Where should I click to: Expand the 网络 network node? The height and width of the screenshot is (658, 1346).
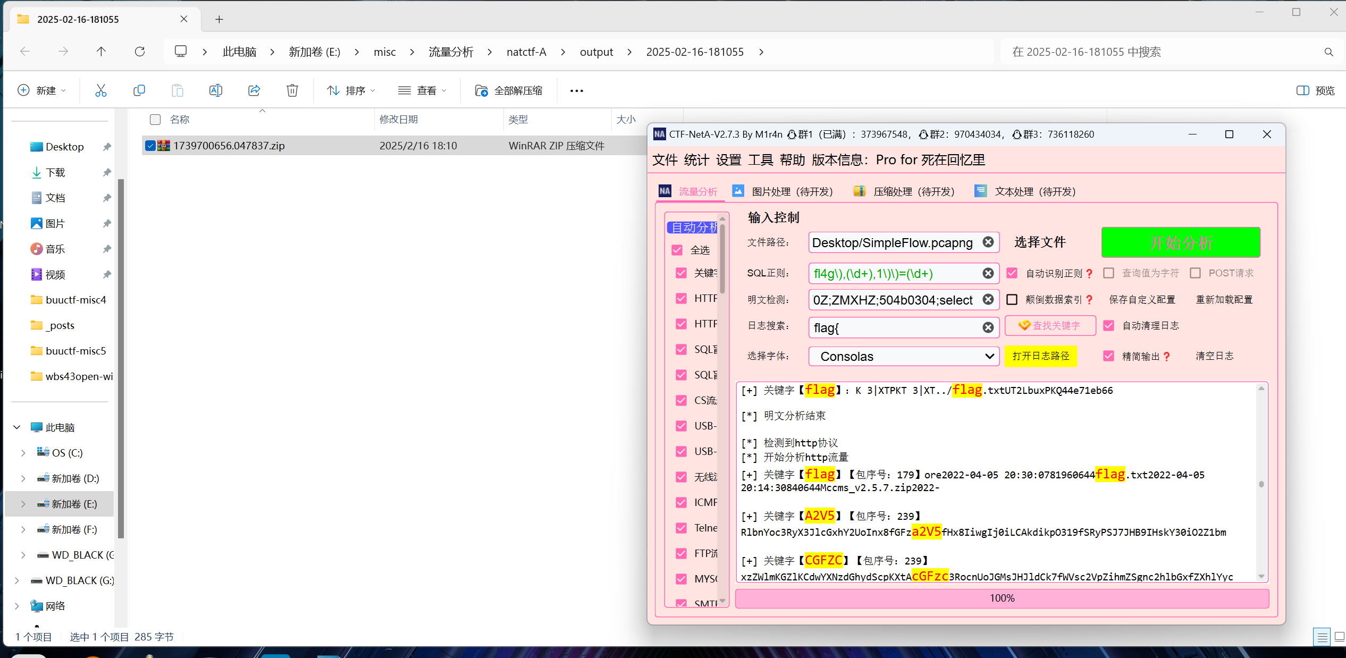click(x=17, y=606)
